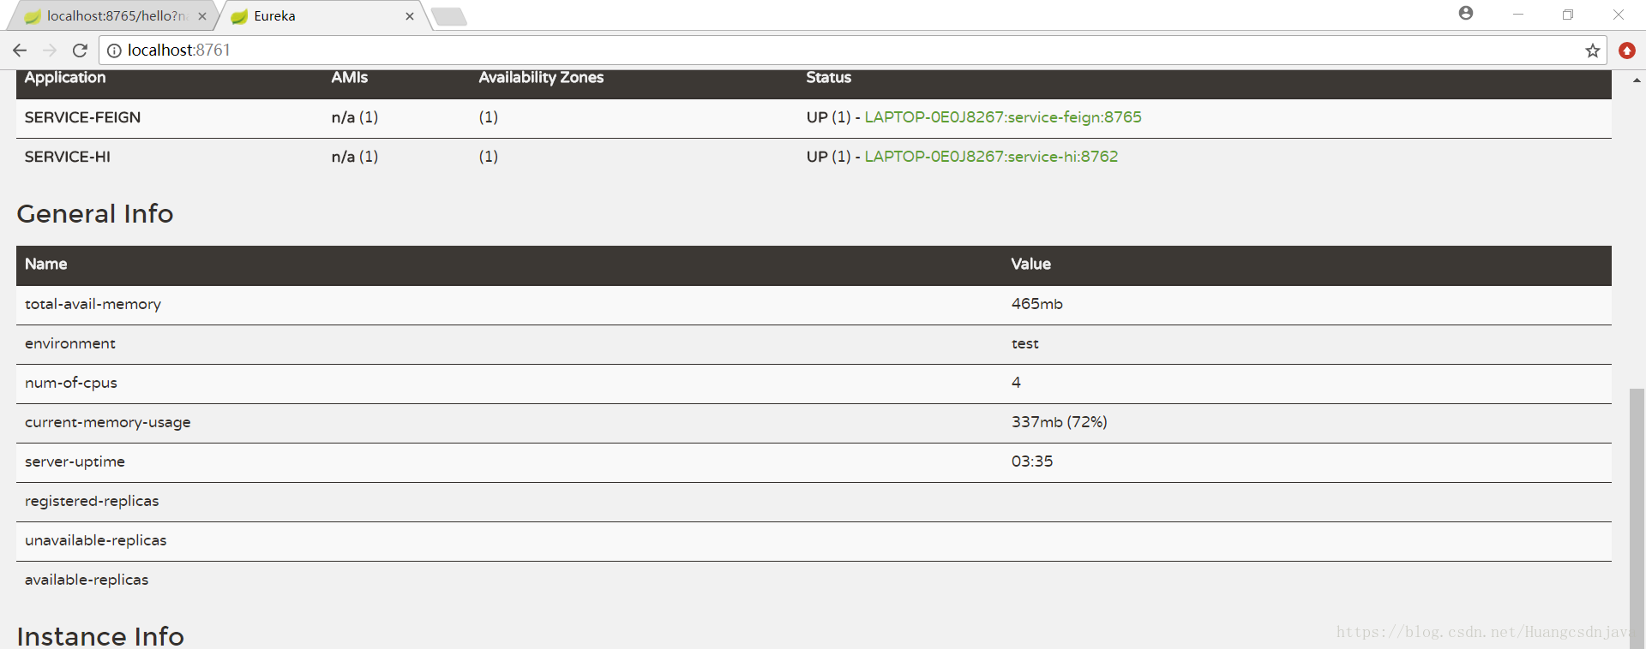Click the current-memory-usage row
The width and height of the screenshot is (1646, 649).
click(x=108, y=422)
